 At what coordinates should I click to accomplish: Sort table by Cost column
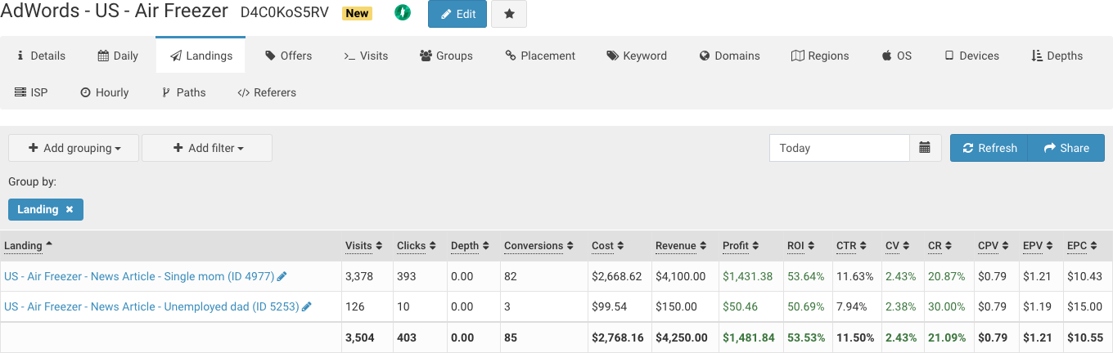608,245
